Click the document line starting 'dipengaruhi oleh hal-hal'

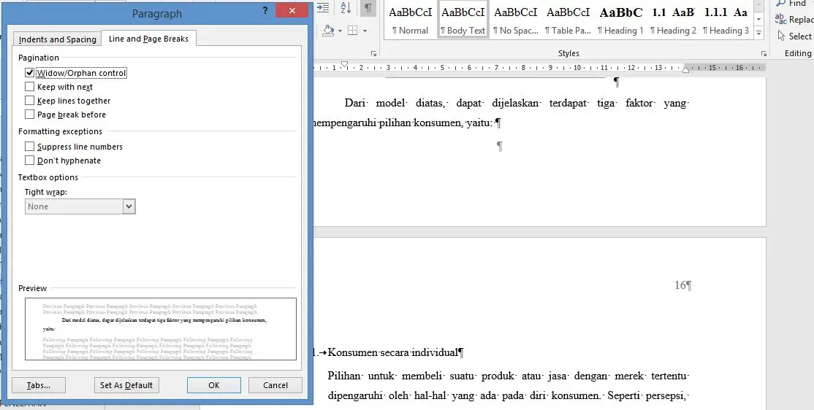pyautogui.click(x=508, y=396)
